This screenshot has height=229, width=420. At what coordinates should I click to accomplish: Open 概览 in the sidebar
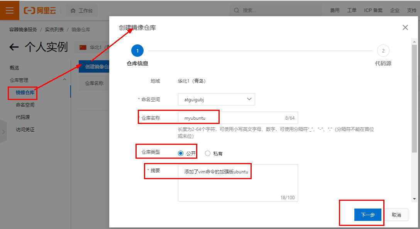tap(14, 68)
